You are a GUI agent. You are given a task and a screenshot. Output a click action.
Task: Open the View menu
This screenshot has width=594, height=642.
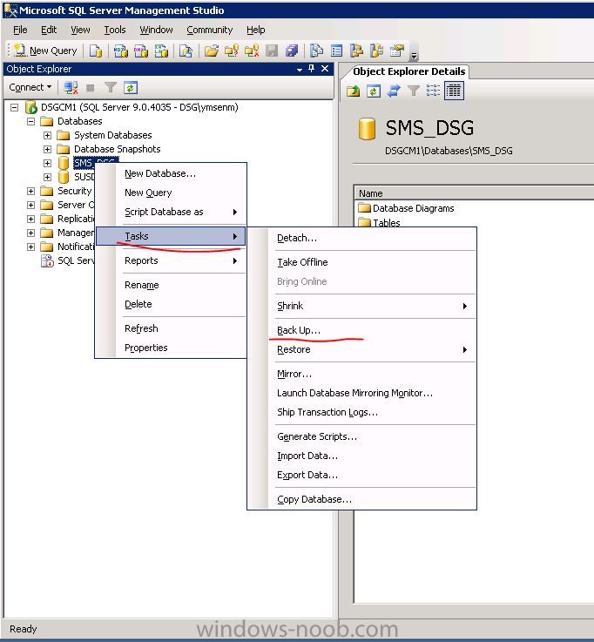point(80,30)
